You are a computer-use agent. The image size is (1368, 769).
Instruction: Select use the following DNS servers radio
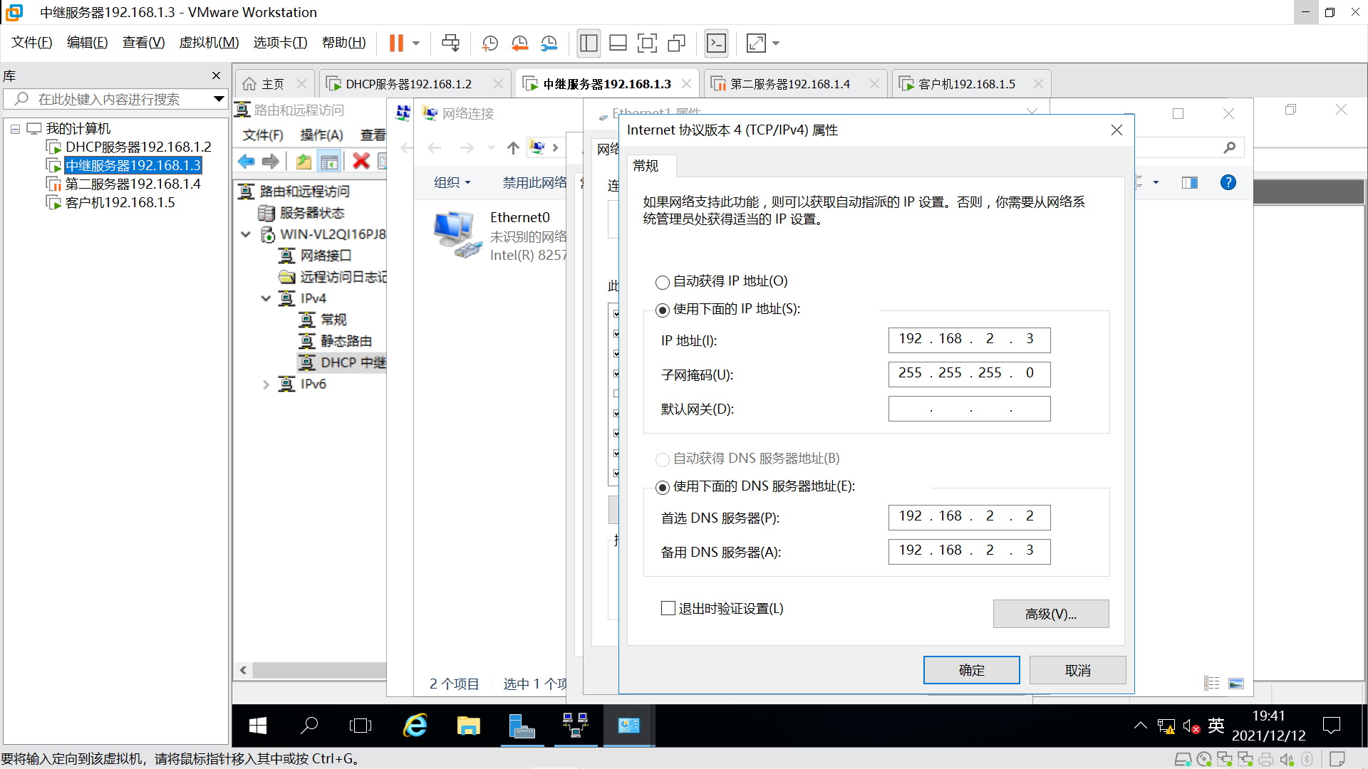[663, 487]
